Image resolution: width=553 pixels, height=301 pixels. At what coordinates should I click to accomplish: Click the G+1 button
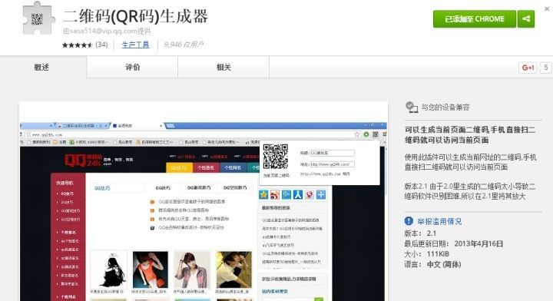(x=528, y=68)
